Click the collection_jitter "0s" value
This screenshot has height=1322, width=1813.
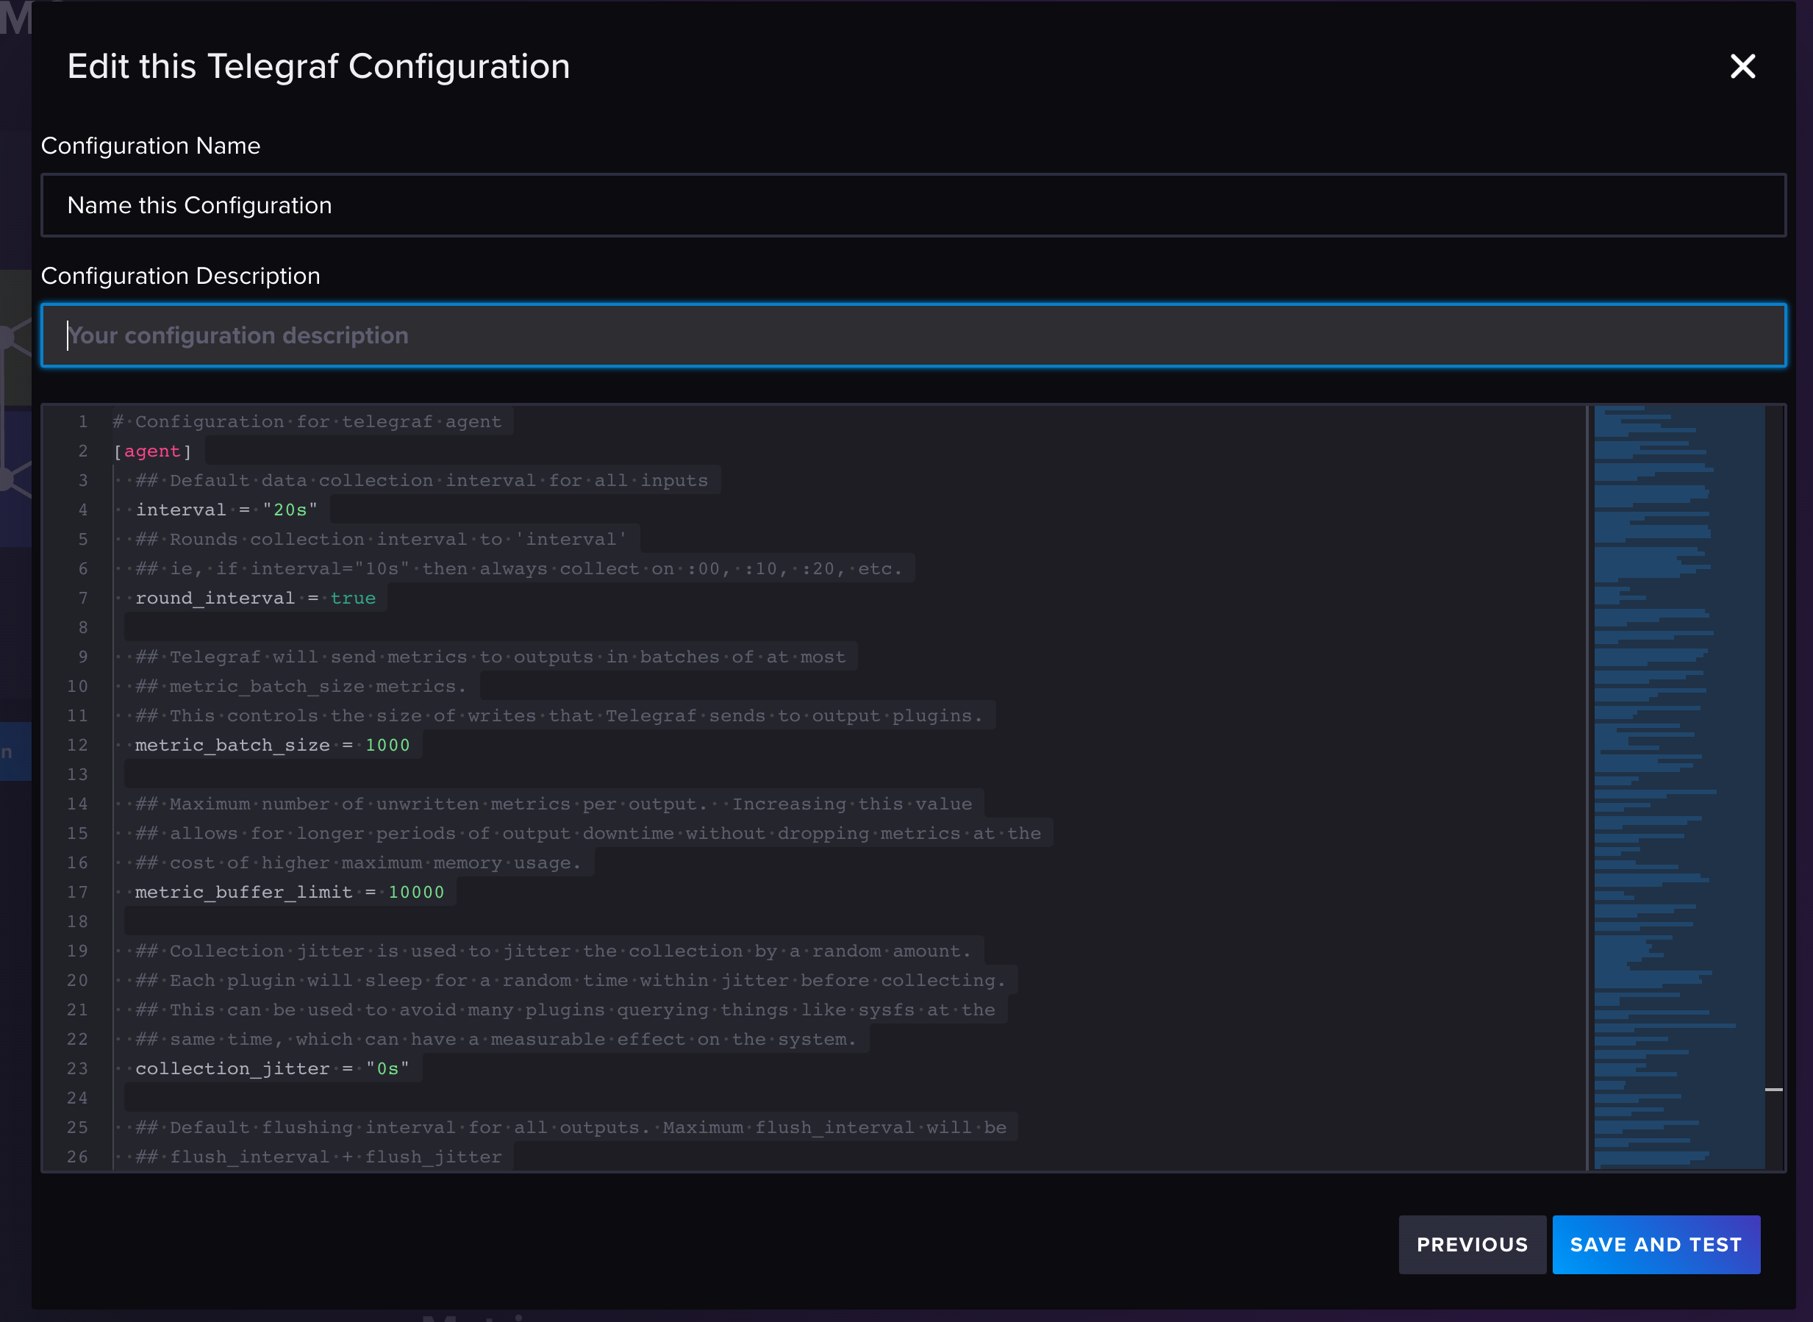click(387, 1068)
